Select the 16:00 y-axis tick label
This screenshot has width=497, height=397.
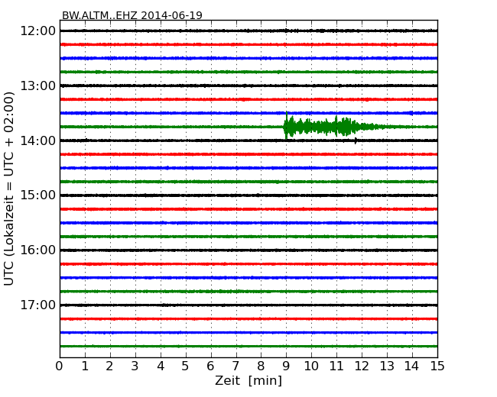click(37, 250)
